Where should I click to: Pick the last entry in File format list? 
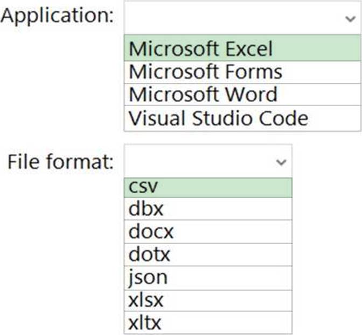[208, 323]
